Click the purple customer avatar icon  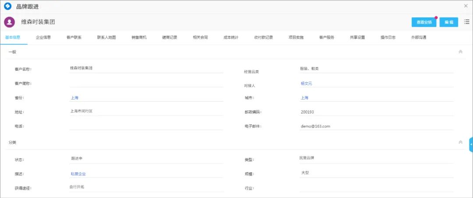(10, 22)
